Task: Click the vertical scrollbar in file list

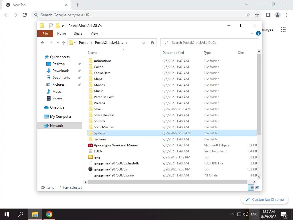Action: coord(259,94)
